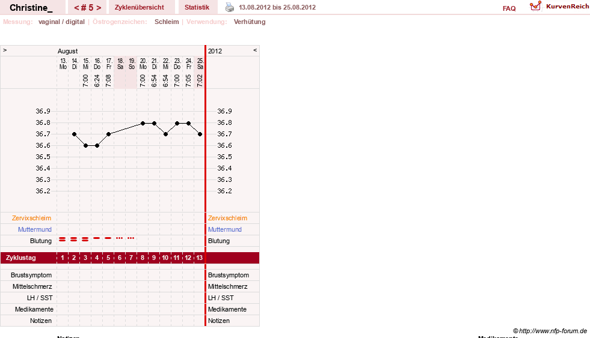Click the printer icon beside the date range

[230, 7]
